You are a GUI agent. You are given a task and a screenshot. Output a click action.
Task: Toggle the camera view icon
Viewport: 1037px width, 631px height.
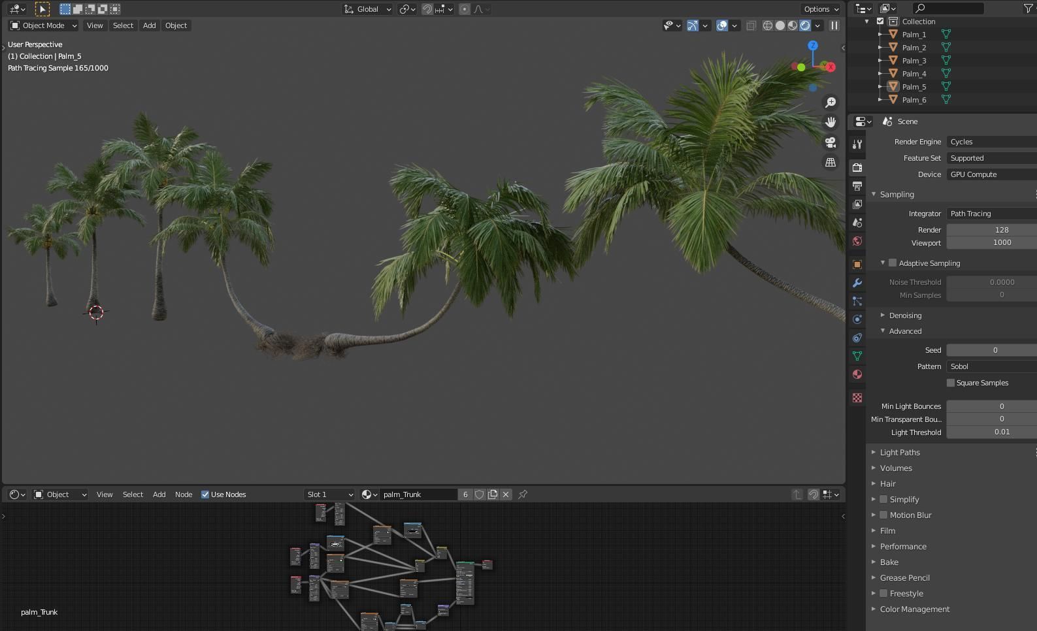(x=831, y=142)
